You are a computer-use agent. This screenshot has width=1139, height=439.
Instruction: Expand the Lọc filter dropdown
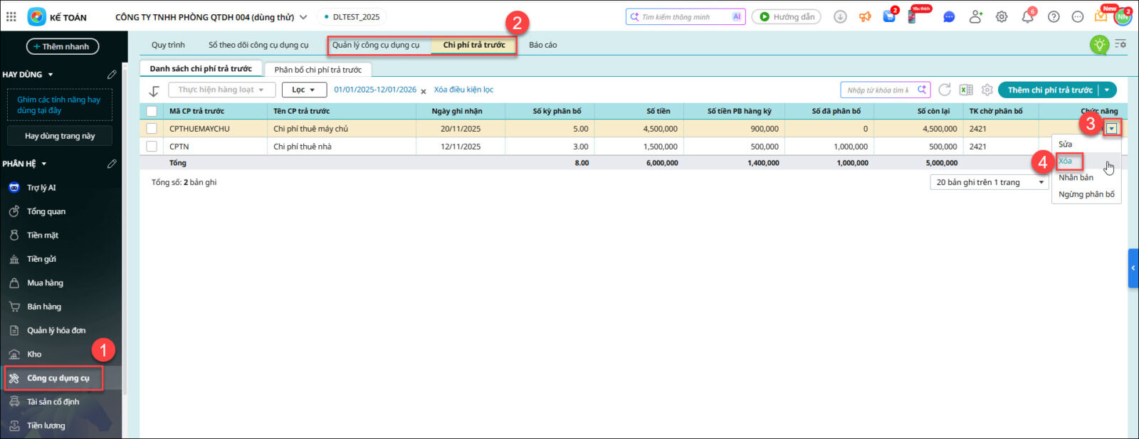pyautogui.click(x=304, y=90)
